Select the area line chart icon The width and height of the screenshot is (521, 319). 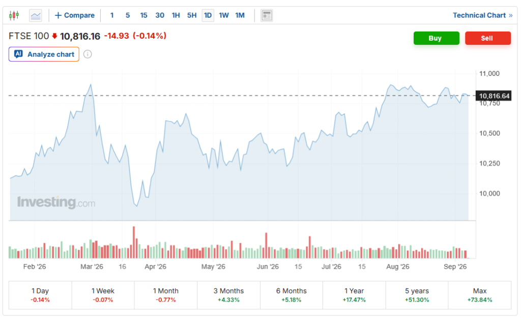pos(36,15)
